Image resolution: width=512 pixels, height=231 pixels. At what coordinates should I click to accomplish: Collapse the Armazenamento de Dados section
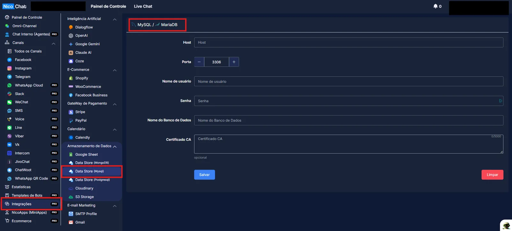[x=115, y=146]
